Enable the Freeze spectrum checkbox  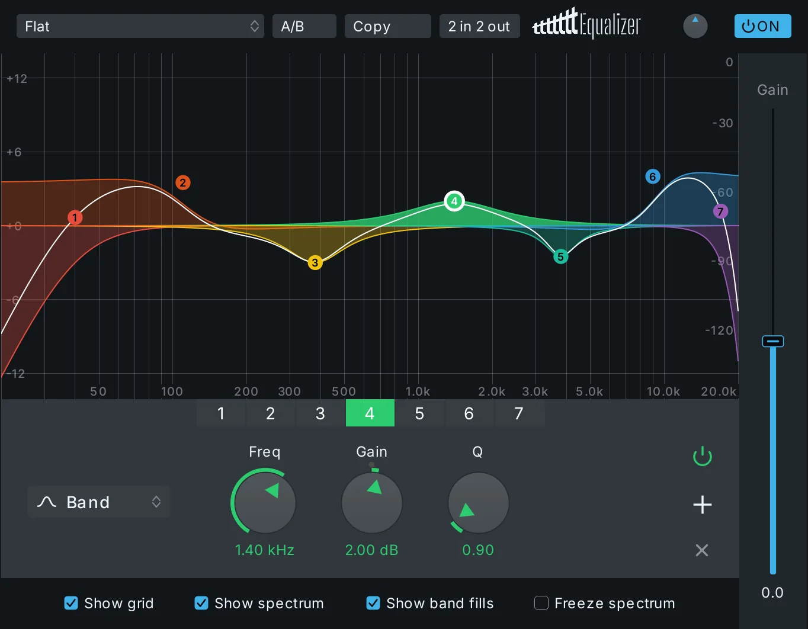click(x=541, y=603)
